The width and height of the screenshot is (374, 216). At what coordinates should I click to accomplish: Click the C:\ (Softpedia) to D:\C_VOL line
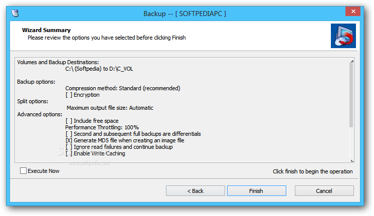[x=99, y=69]
